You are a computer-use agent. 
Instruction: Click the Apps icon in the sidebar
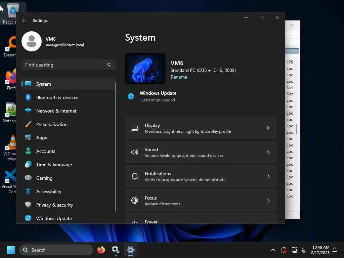point(28,137)
